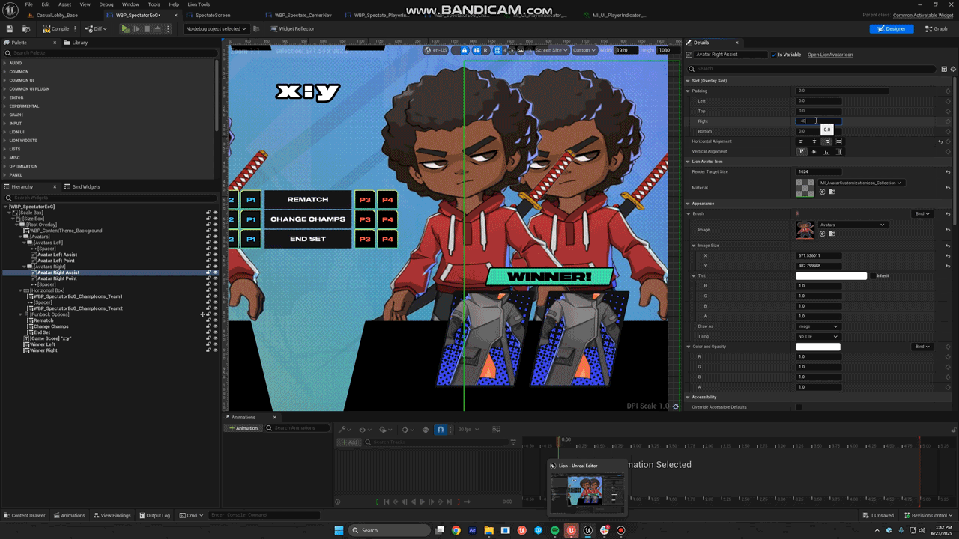Click the Save icon in the toolbar
This screenshot has height=539, width=959.
coord(10,29)
